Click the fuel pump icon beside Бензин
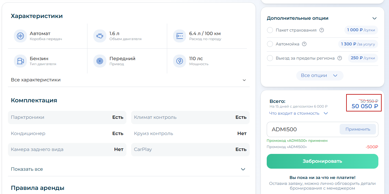The height and width of the screenshot is (194, 389). 20,61
